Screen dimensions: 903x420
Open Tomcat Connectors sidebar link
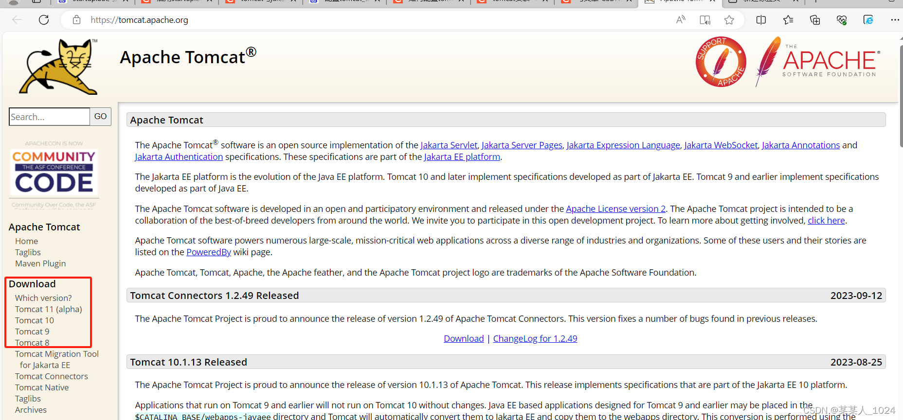pos(52,376)
